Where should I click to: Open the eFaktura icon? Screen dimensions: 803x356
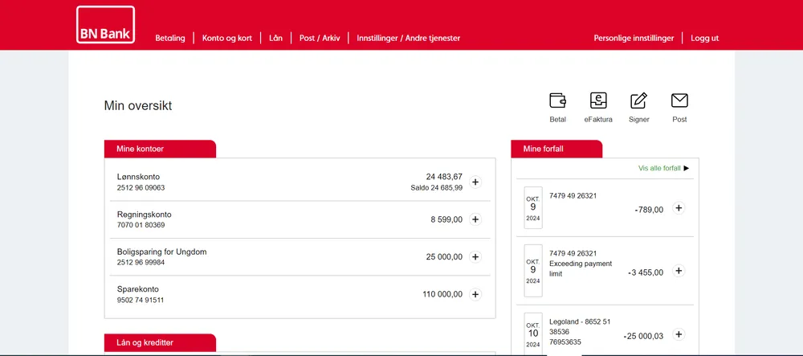pos(598,100)
